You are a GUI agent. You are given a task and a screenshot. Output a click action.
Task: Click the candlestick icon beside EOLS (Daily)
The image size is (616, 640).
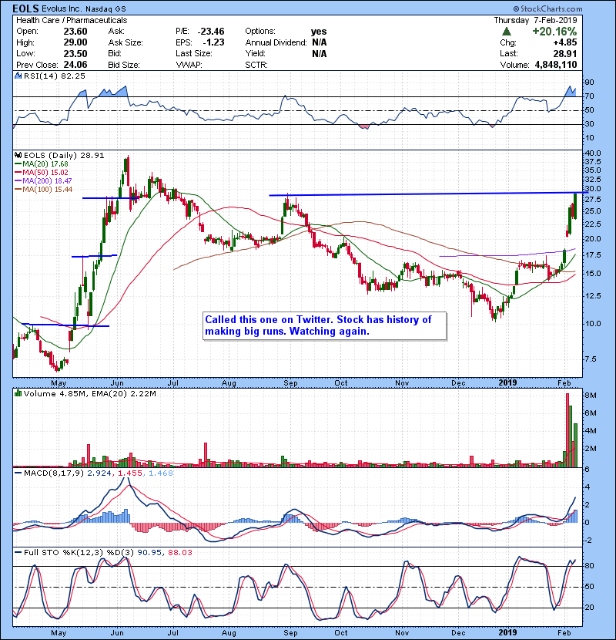coord(18,155)
